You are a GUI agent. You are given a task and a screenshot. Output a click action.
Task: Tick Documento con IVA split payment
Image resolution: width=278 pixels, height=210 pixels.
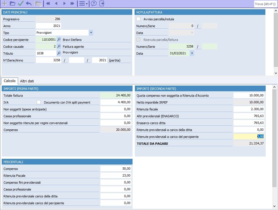pyautogui.click(x=39, y=102)
